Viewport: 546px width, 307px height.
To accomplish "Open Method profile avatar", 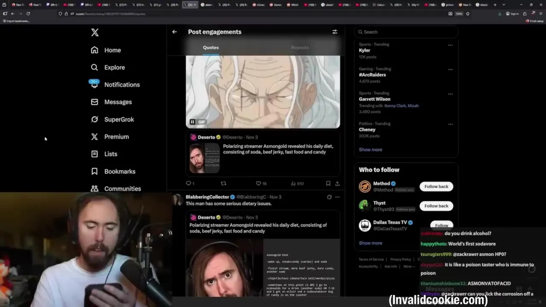I will tap(365, 186).
